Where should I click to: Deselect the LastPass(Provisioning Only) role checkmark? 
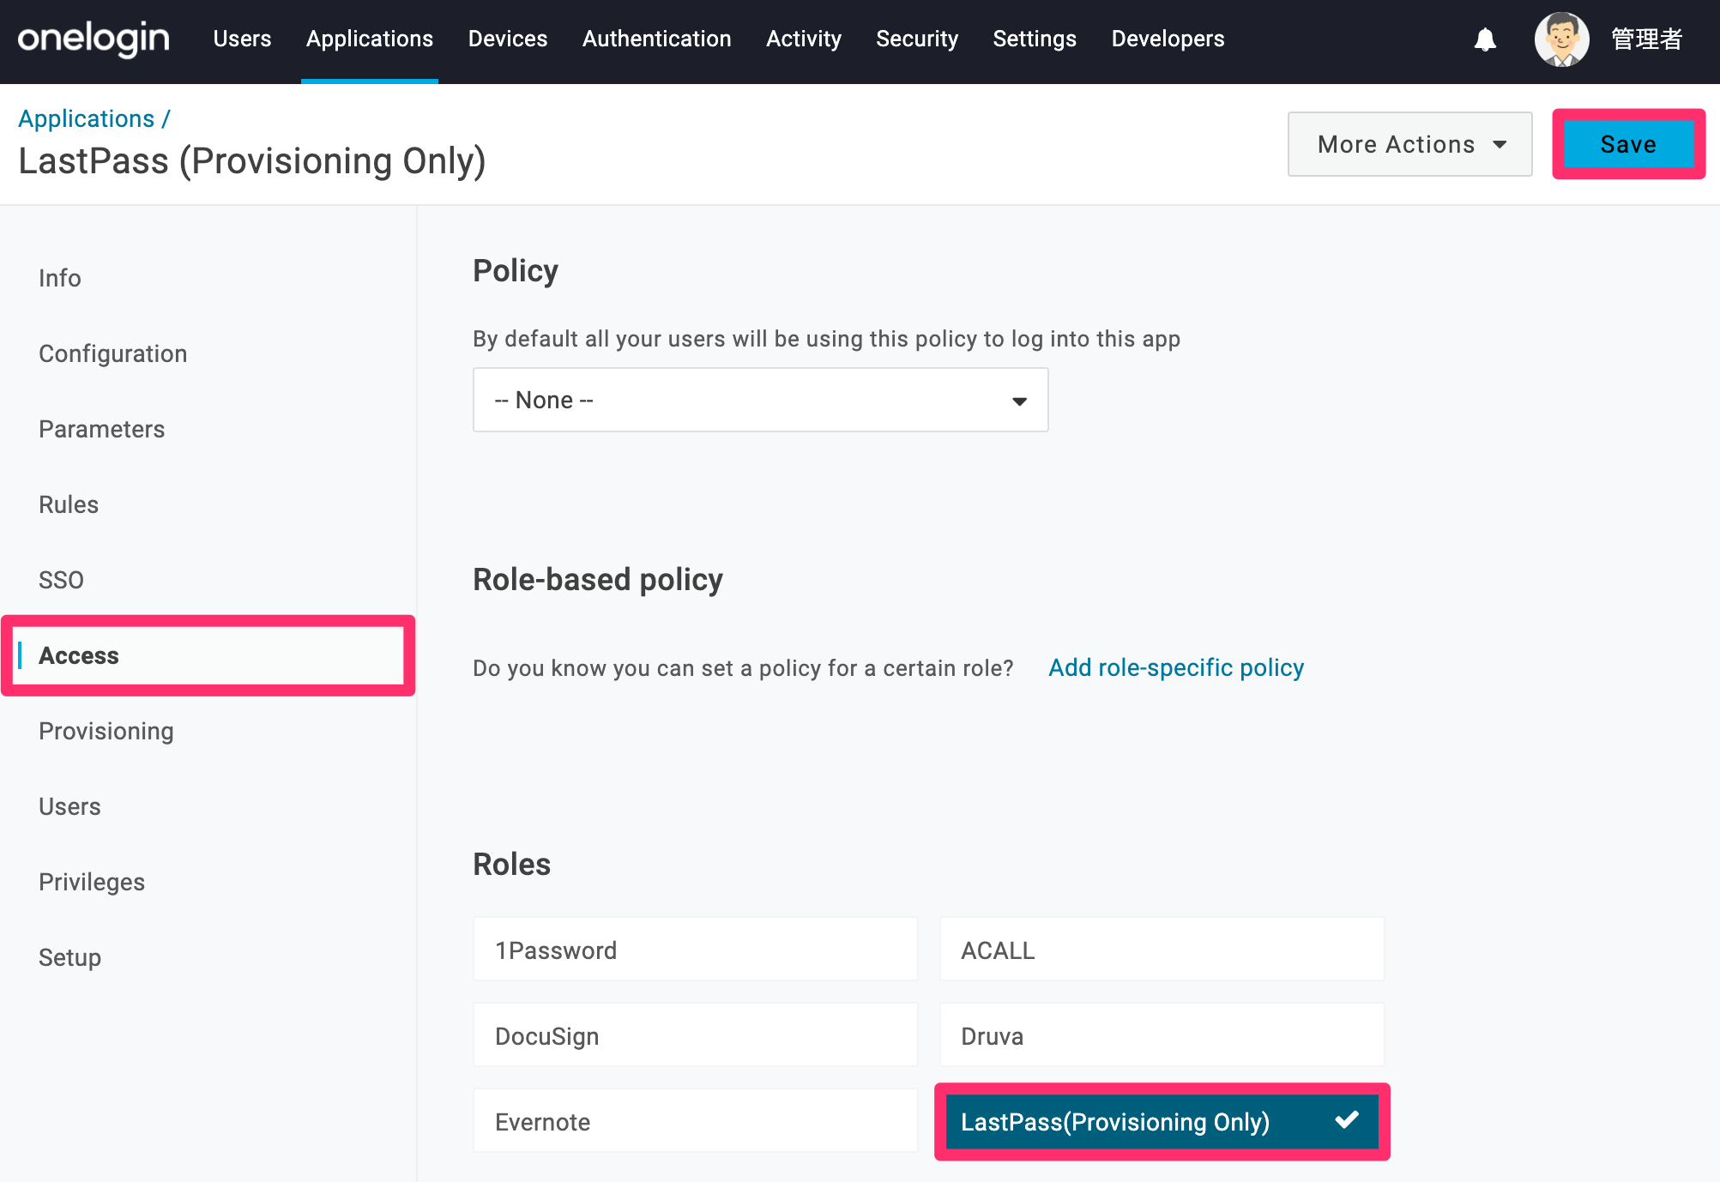pos(1347,1119)
